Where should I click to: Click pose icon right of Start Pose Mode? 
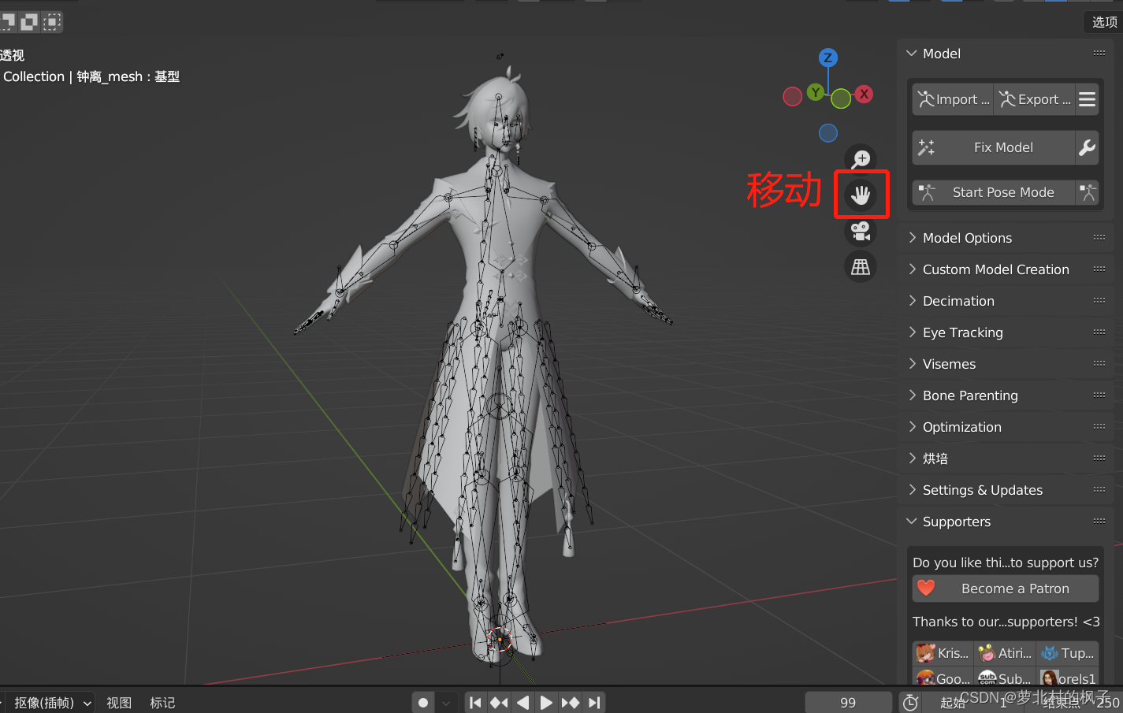[1088, 192]
